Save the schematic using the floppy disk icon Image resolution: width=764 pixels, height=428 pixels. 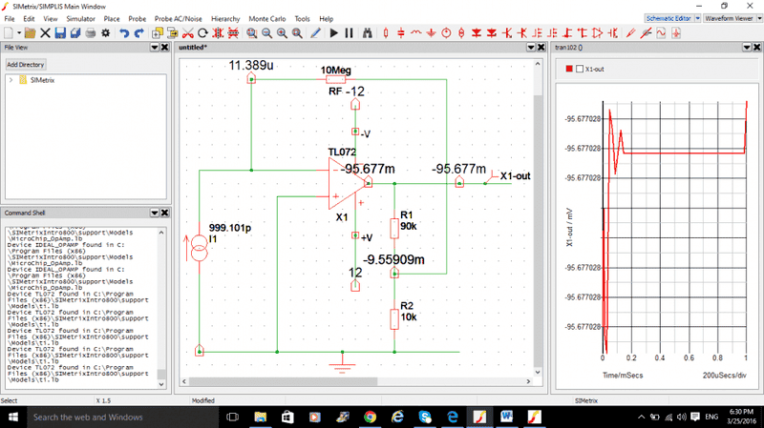point(60,33)
